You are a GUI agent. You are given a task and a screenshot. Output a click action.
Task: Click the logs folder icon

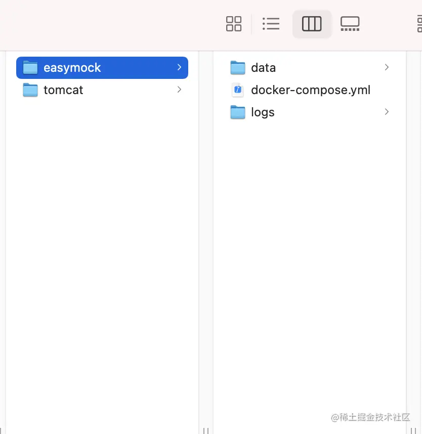(238, 112)
